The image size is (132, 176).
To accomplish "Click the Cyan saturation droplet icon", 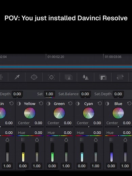I will pyautogui.click(x=96, y=140).
